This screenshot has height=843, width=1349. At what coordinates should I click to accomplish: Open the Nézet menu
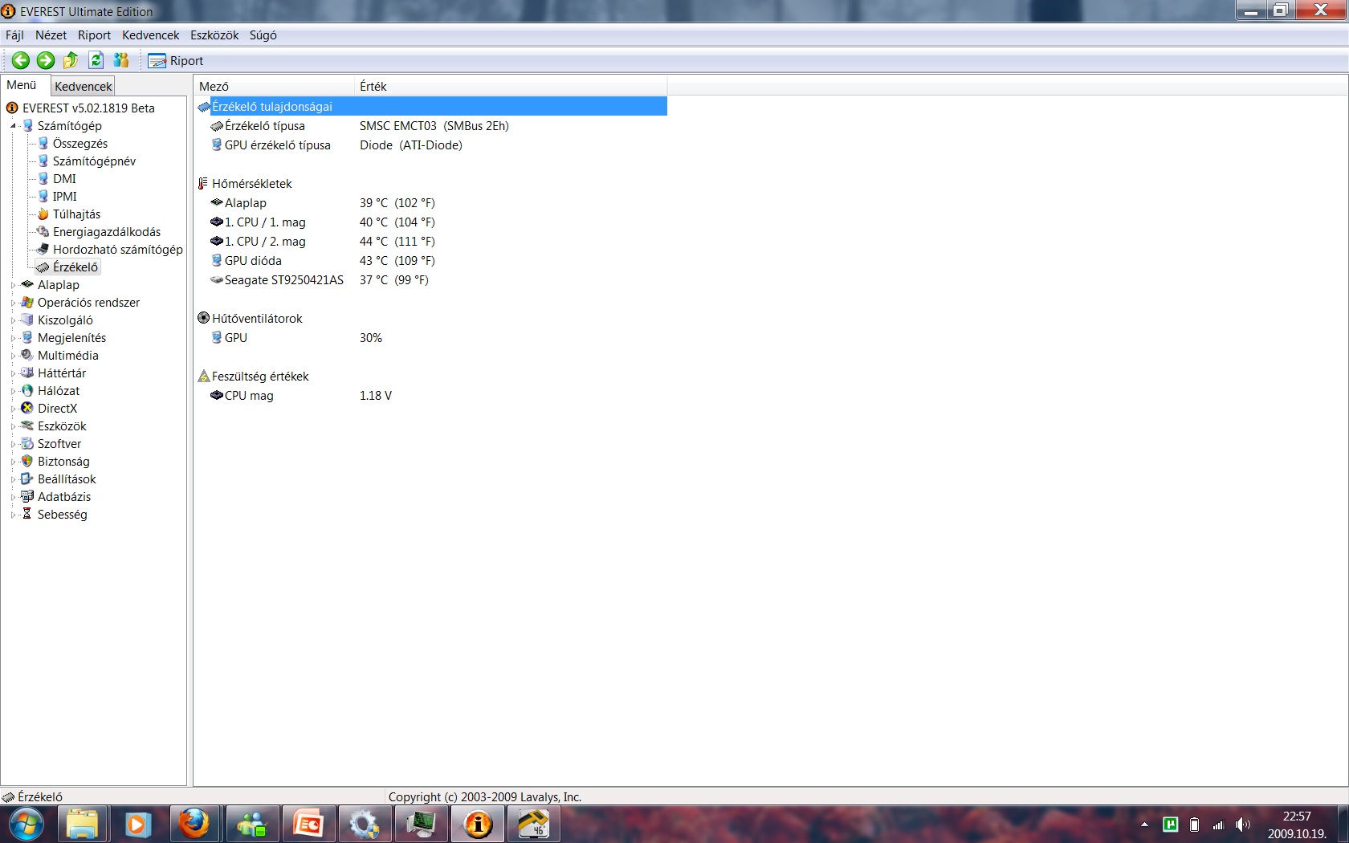pos(51,35)
